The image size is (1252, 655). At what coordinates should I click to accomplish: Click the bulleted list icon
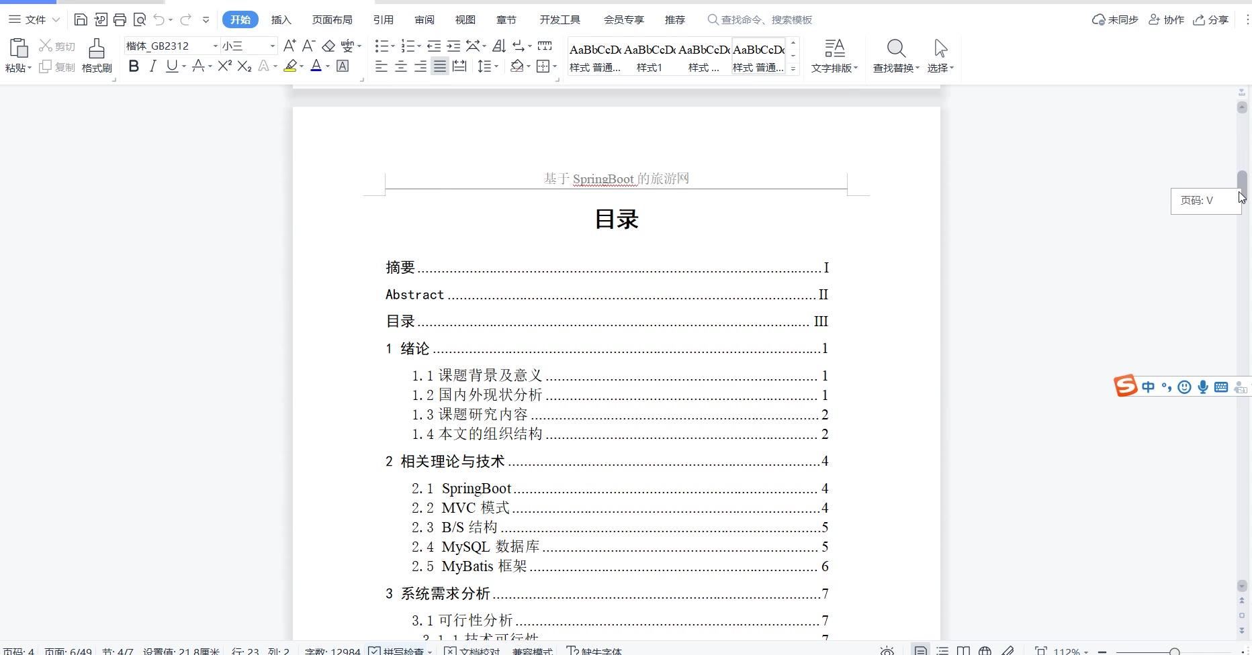(381, 46)
